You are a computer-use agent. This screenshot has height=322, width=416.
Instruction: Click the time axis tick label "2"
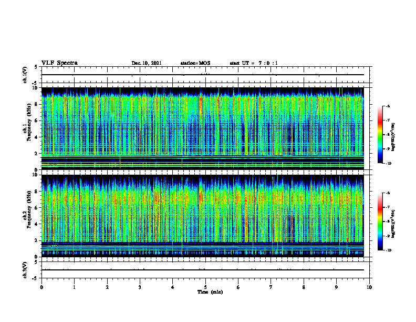click(x=107, y=287)
